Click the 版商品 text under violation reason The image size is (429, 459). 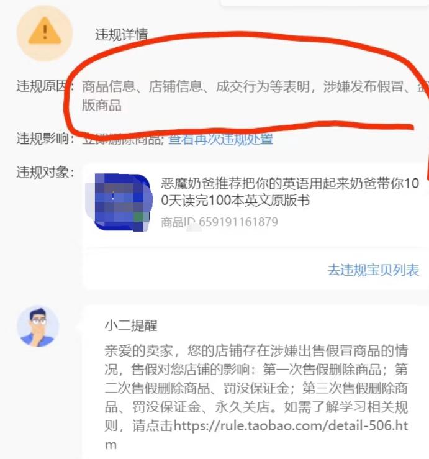point(102,106)
